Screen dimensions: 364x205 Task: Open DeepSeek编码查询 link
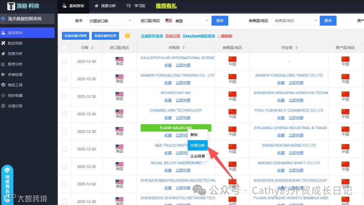[x=199, y=36]
